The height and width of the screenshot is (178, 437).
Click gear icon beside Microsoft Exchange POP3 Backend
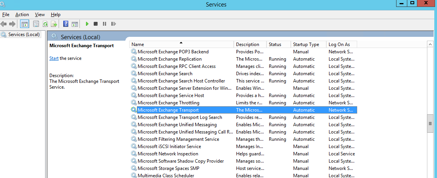tap(134, 51)
